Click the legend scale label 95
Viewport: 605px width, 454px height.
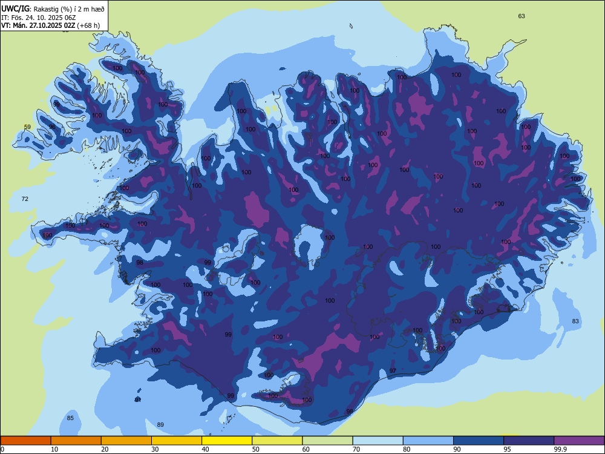click(508, 449)
